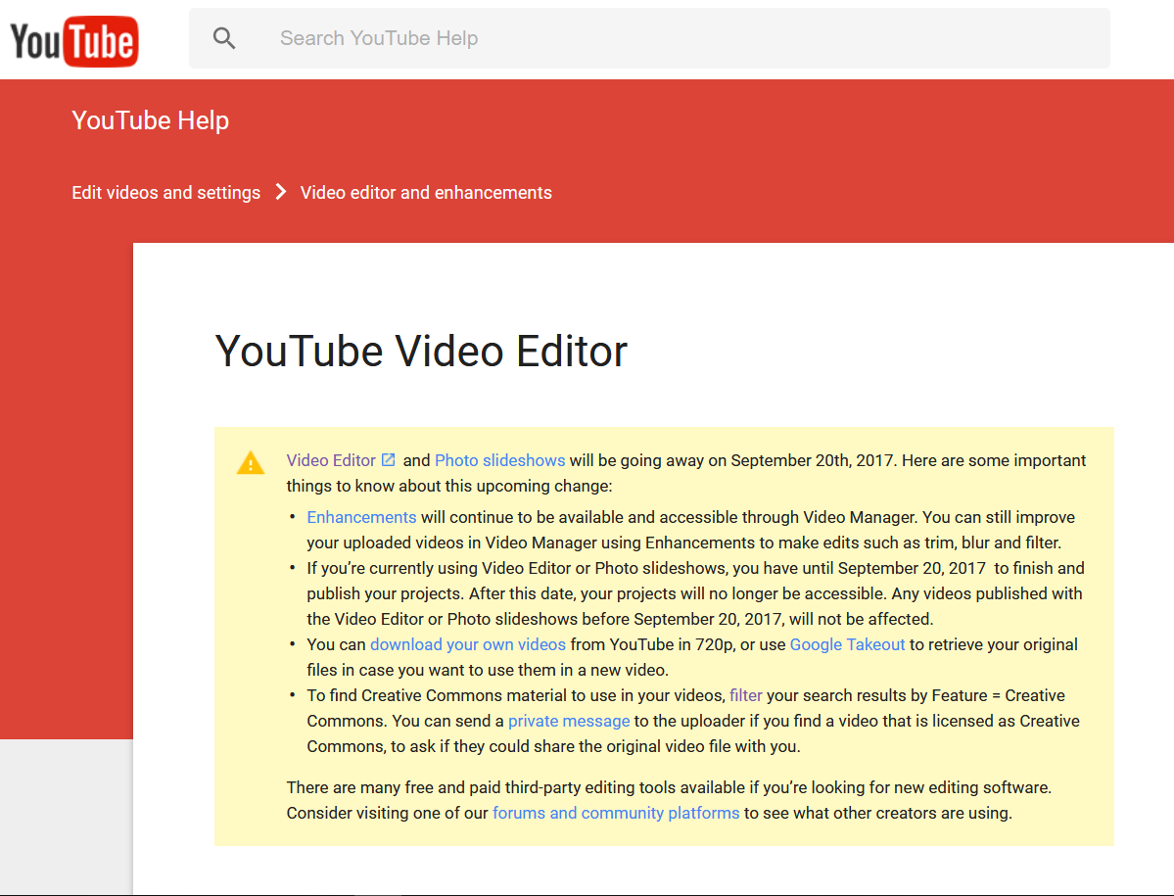Image resolution: width=1174 pixels, height=896 pixels.
Task: Click the yellow warning triangle icon
Action: 251,463
